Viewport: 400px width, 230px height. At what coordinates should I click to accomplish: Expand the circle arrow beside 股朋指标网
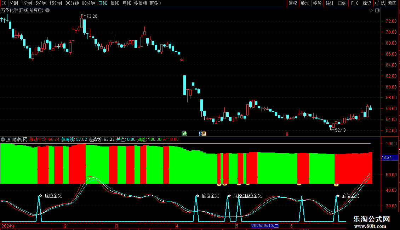(3, 139)
